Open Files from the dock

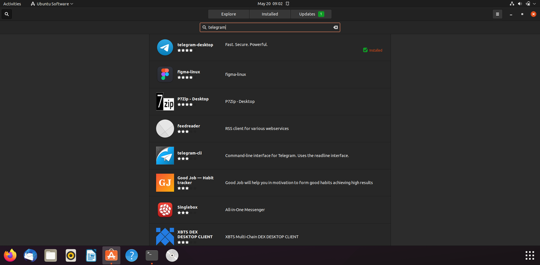coord(51,255)
